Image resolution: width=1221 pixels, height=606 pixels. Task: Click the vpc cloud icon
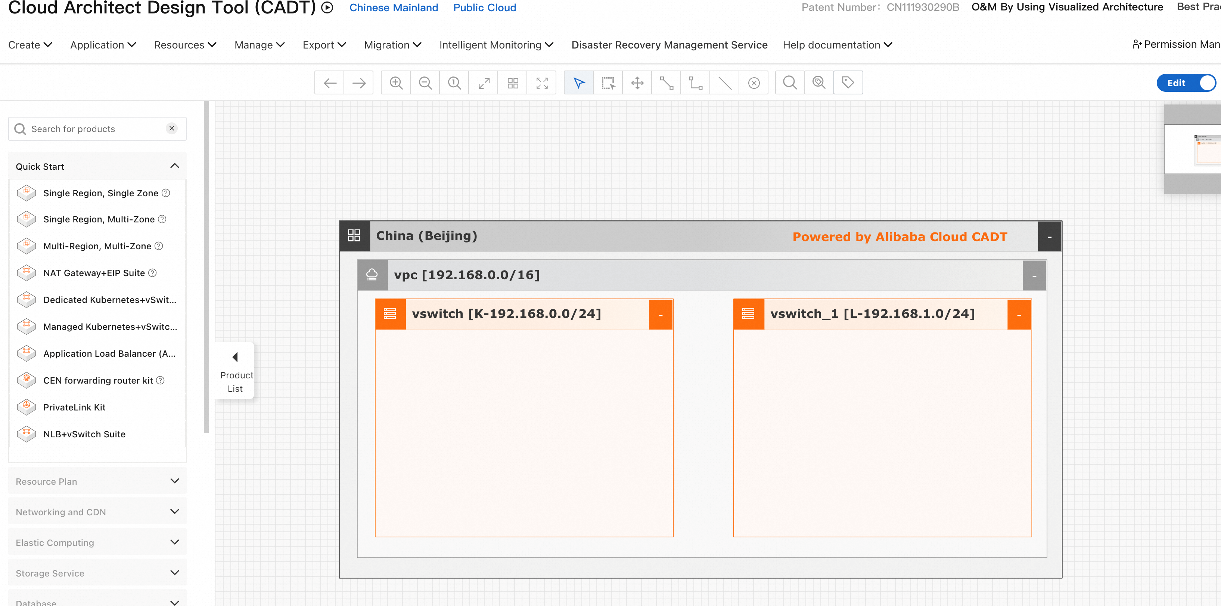(372, 275)
